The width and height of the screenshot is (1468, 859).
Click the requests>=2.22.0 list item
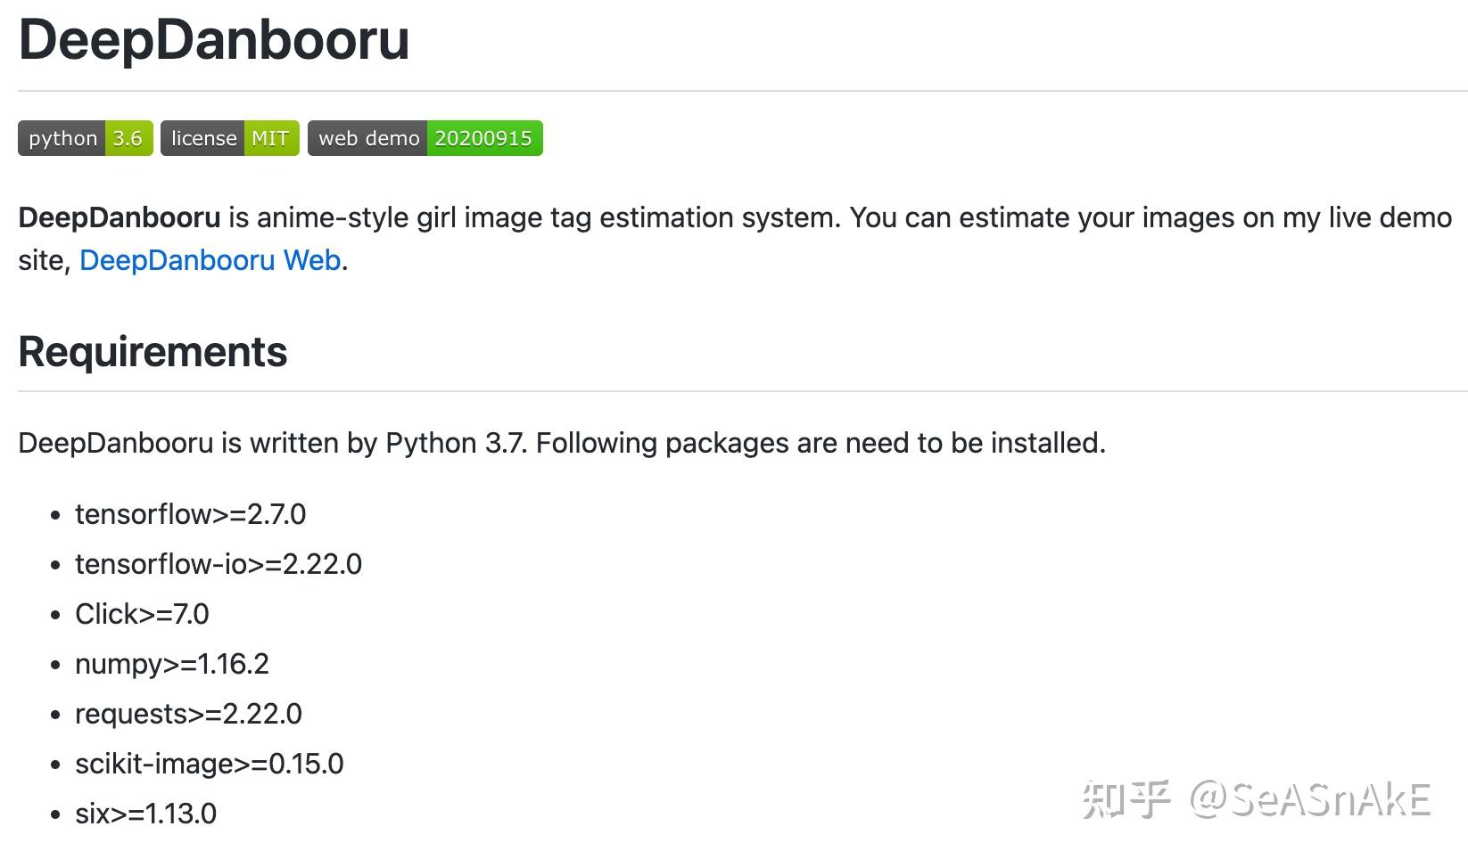tap(188, 714)
